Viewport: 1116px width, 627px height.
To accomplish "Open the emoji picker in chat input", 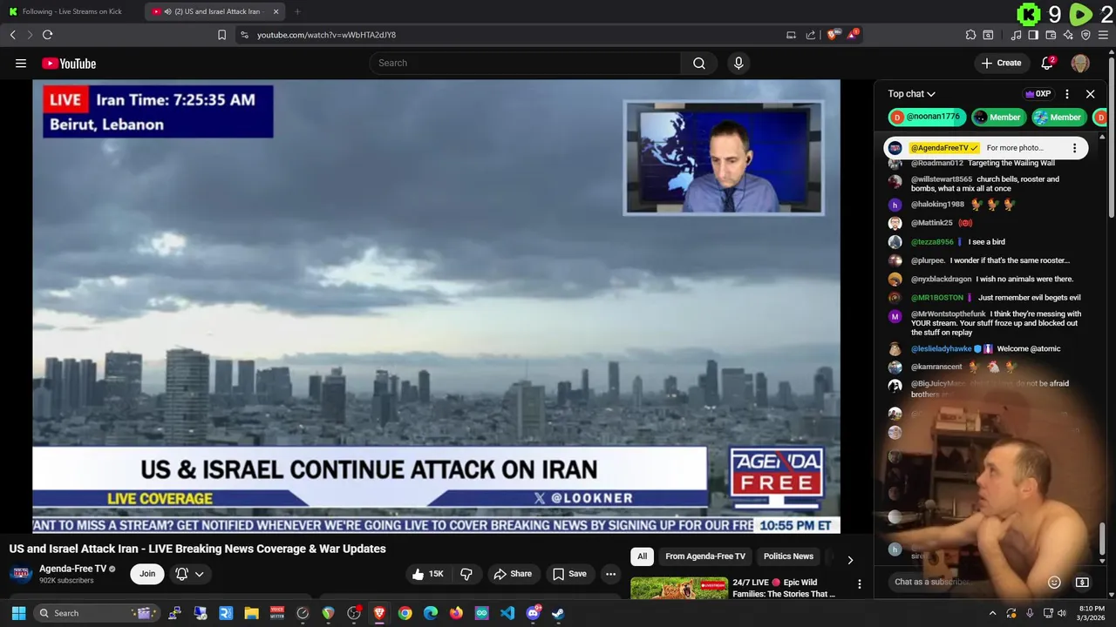I will pyautogui.click(x=1054, y=582).
